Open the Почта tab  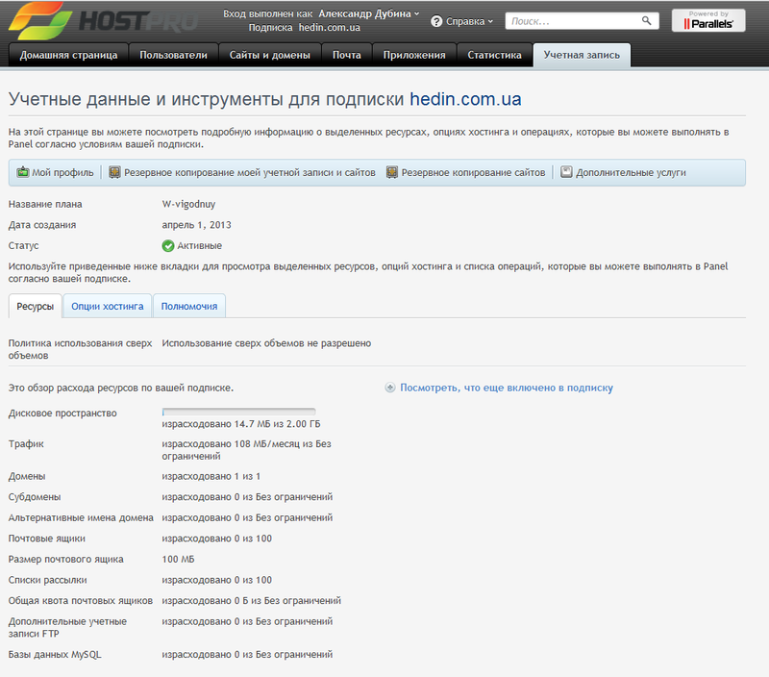pyautogui.click(x=347, y=55)
